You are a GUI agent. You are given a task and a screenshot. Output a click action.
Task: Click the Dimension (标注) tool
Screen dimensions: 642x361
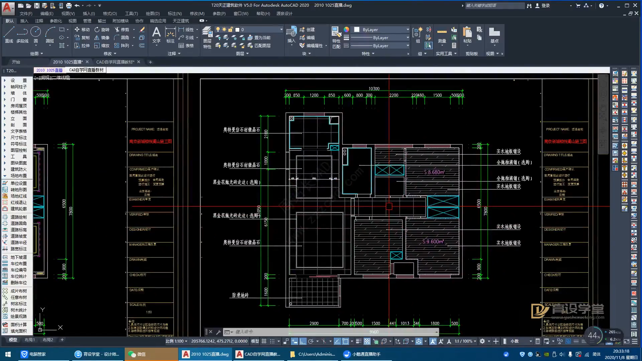(x=171, y=35)
